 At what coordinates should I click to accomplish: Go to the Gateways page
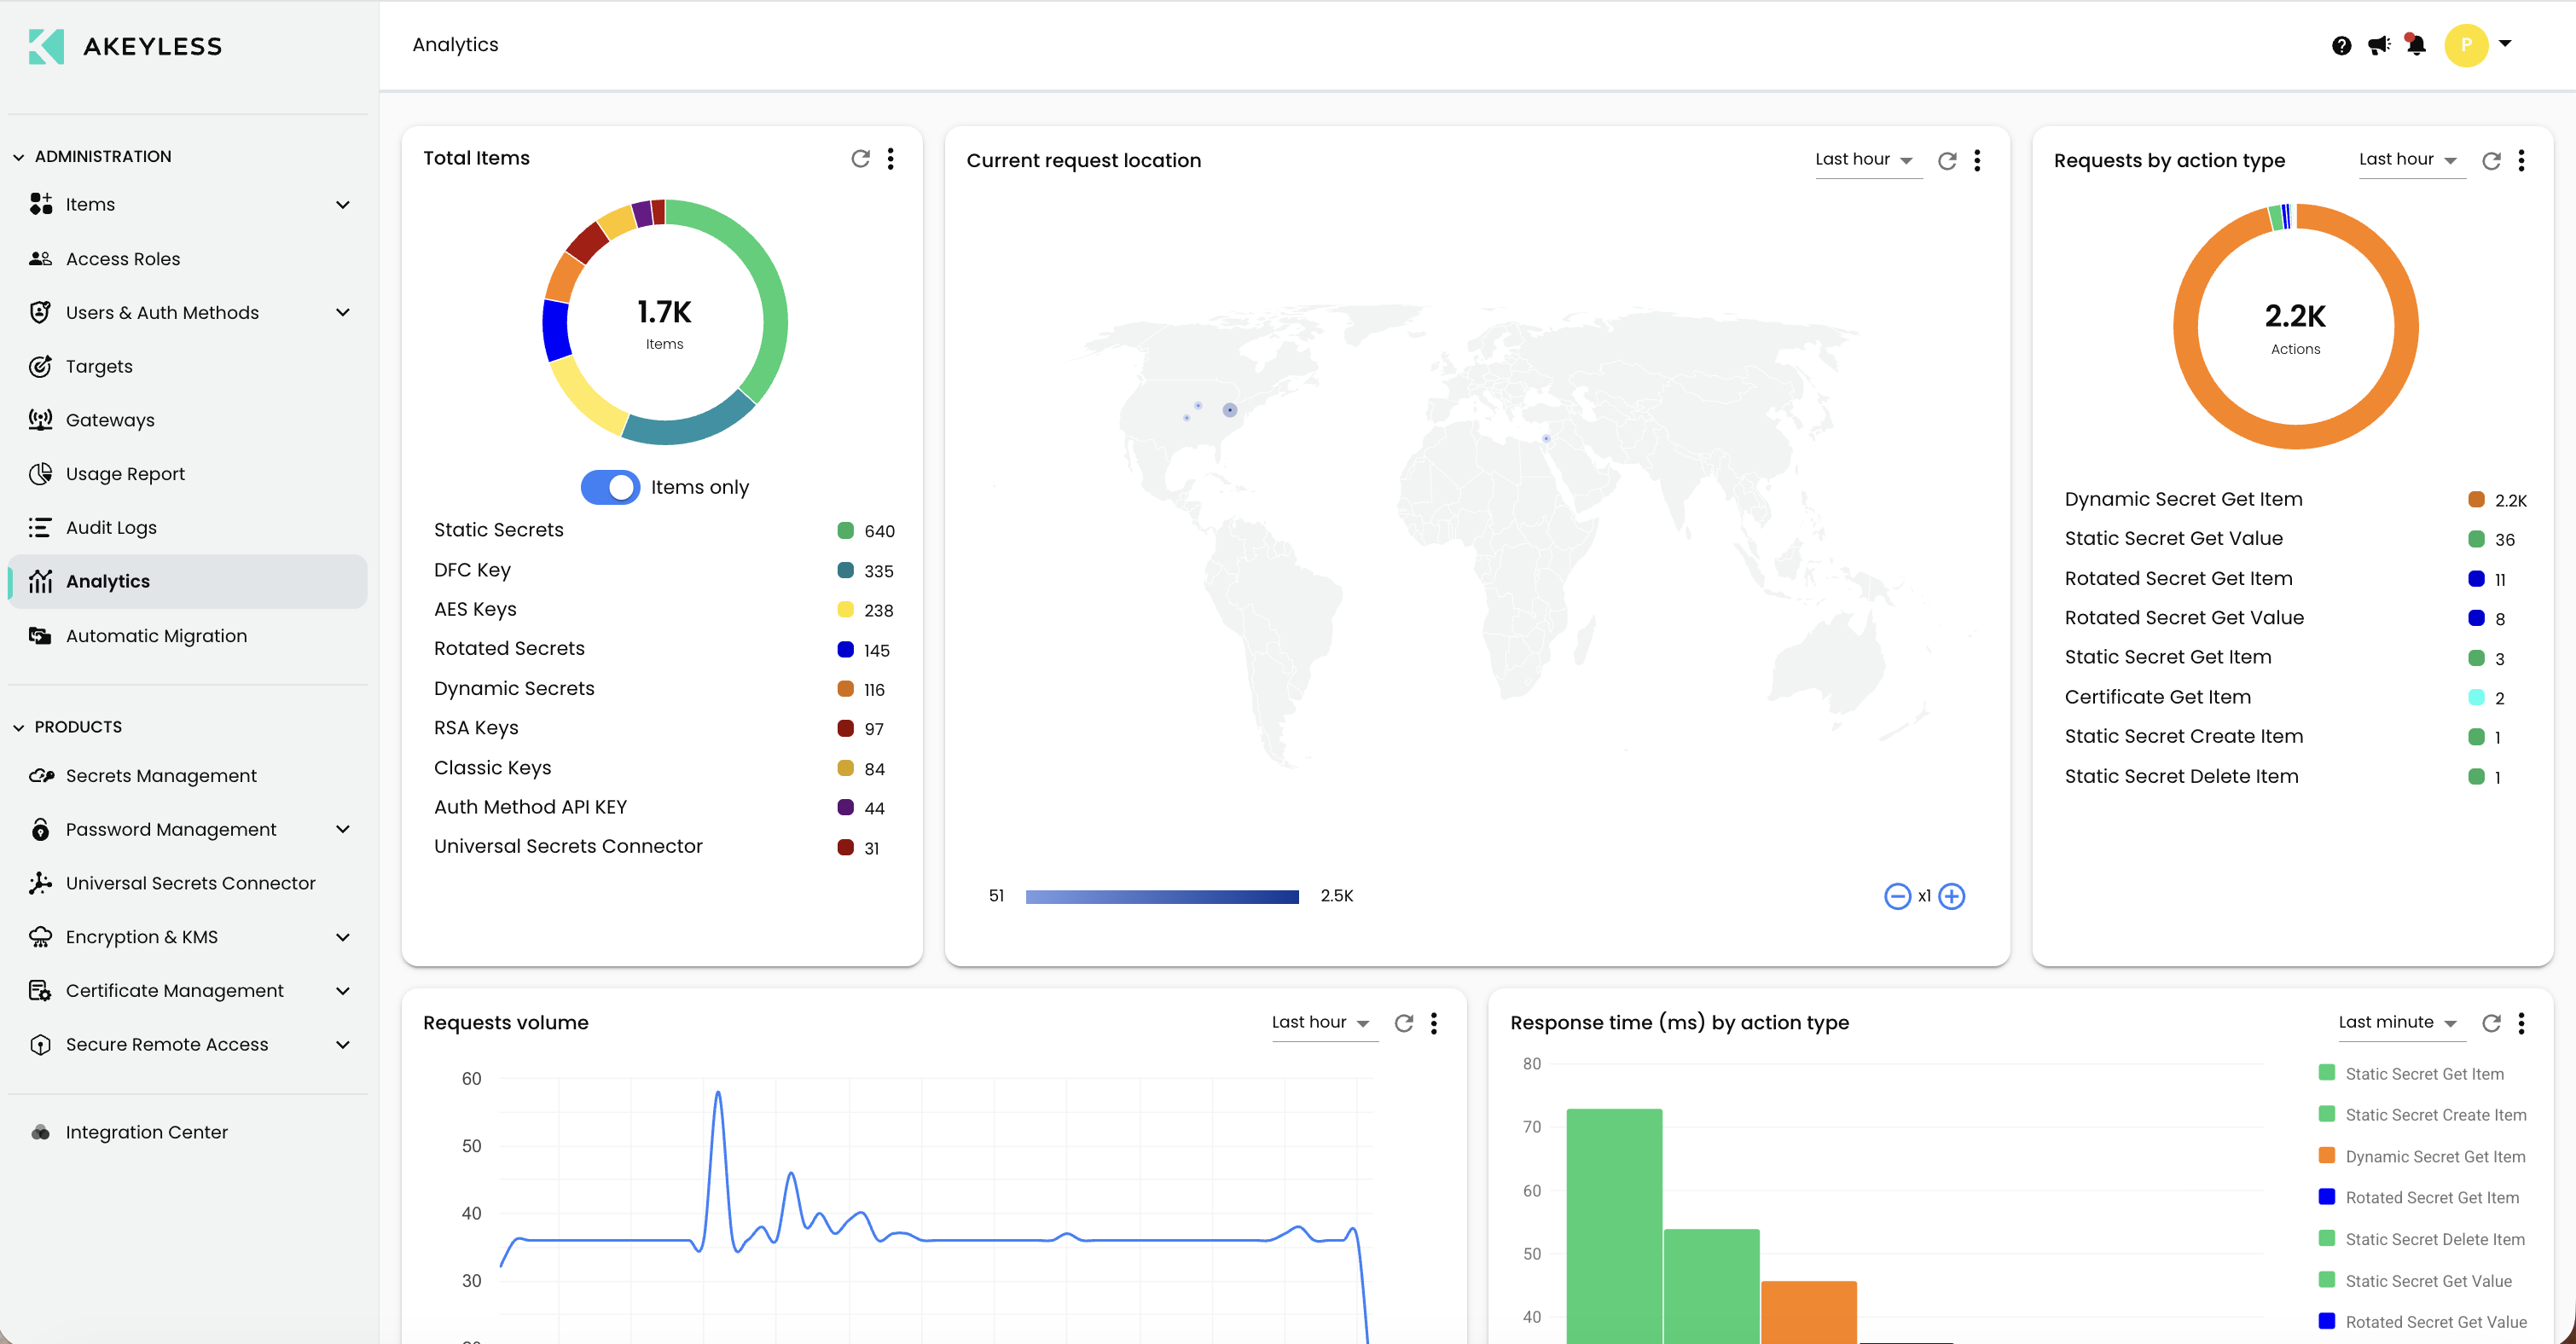110,420
